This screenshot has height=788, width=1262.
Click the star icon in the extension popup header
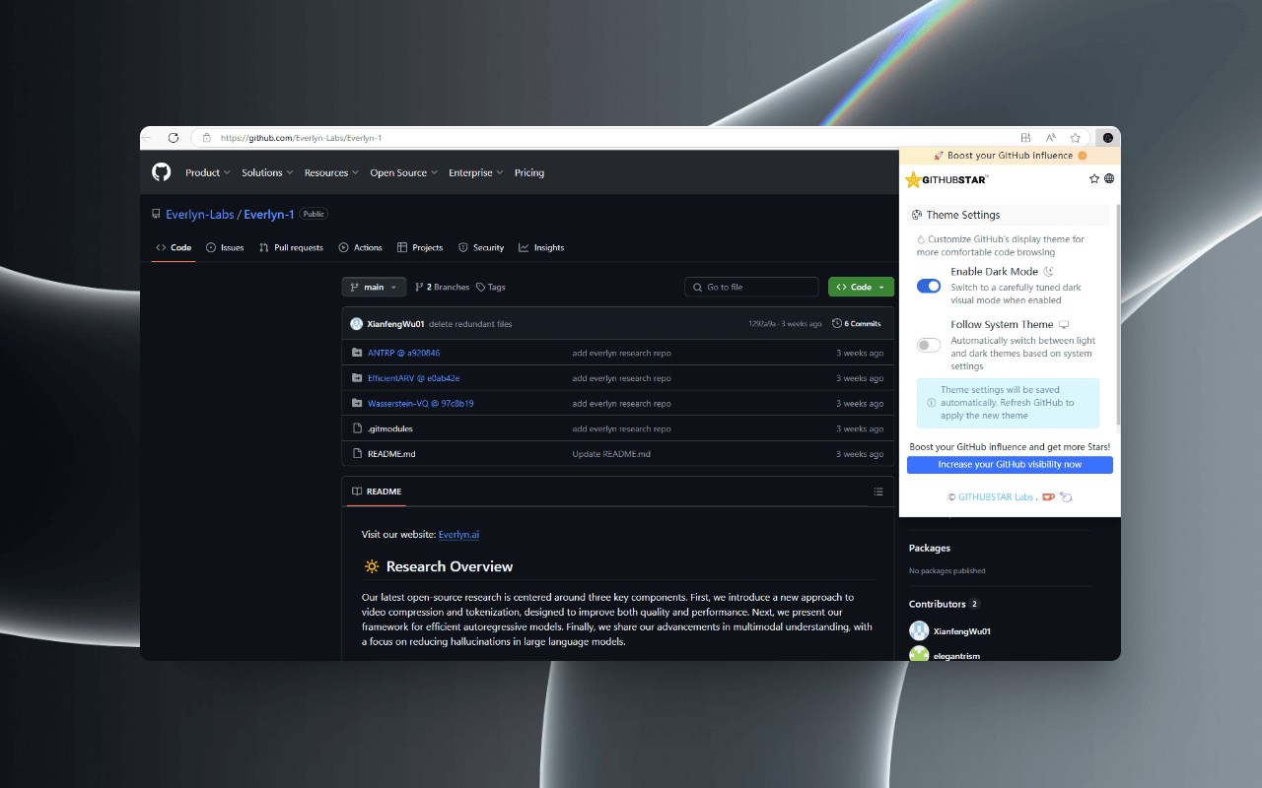point(1094,179)
